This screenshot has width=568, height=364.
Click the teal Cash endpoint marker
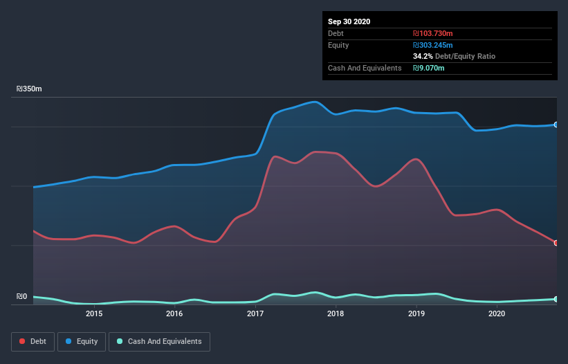(x=556, y=299)
